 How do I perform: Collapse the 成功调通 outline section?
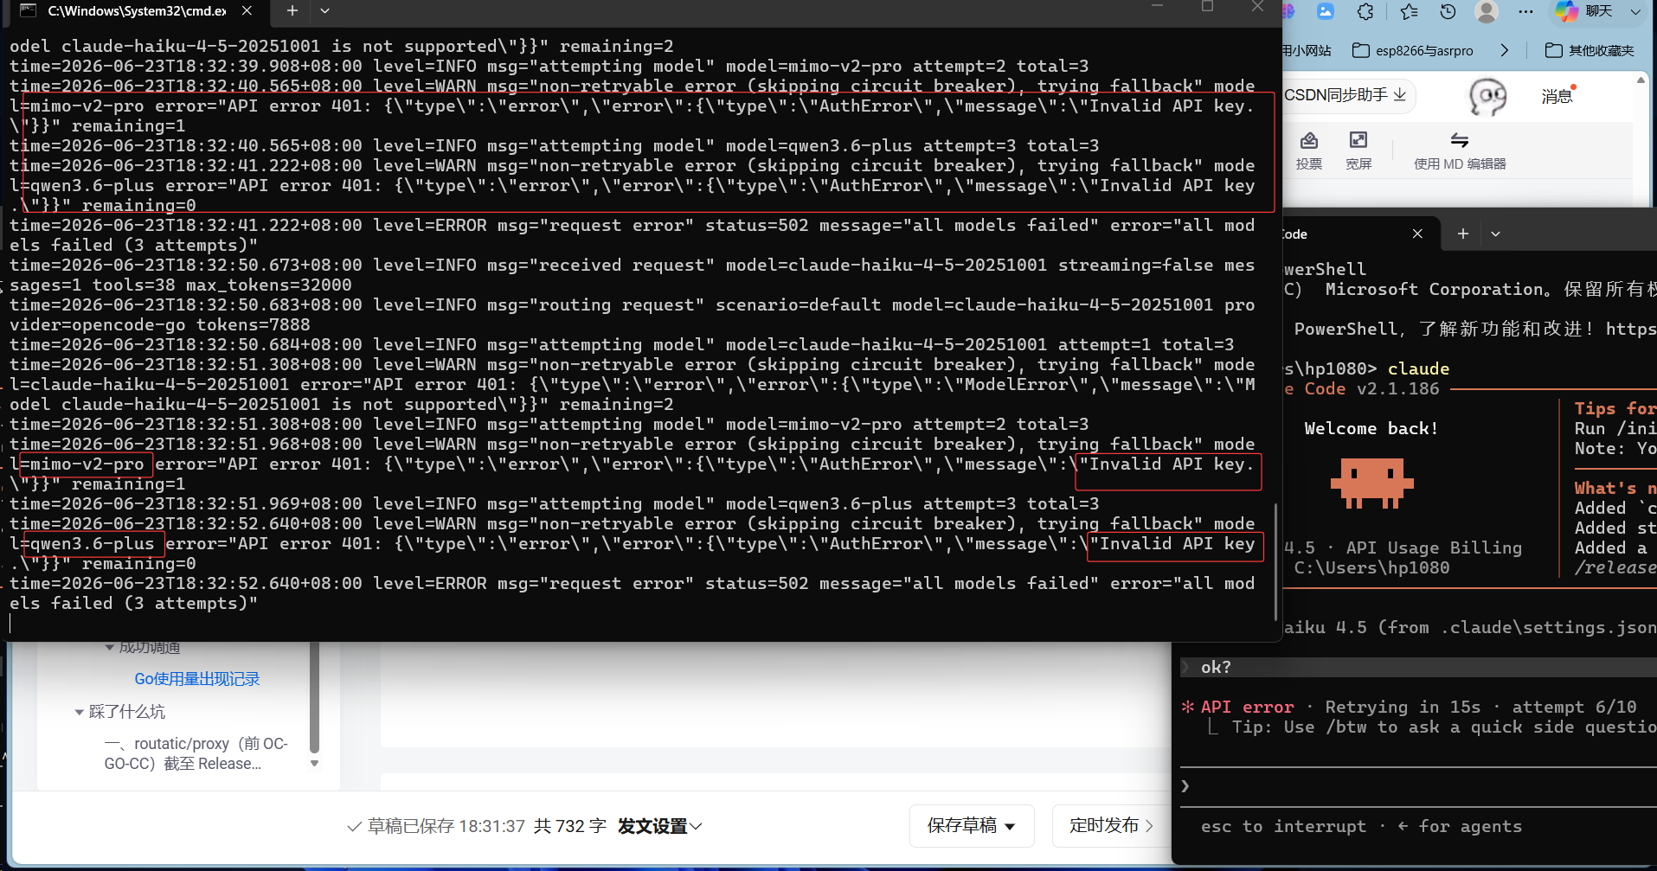point(109,647)
